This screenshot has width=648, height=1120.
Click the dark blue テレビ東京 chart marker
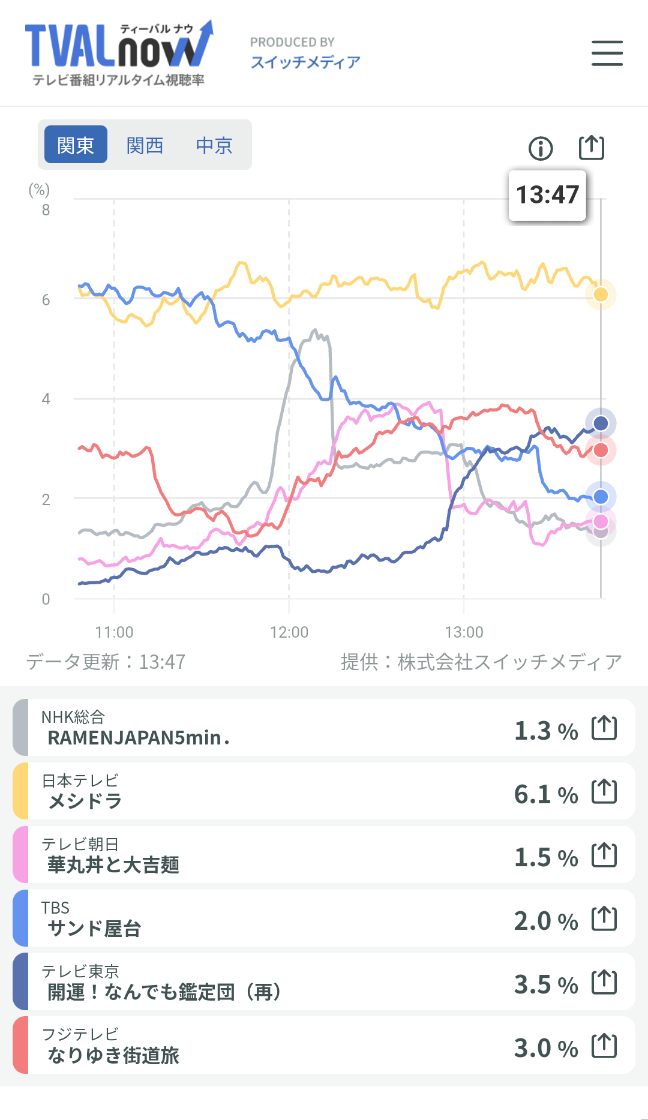601,424
